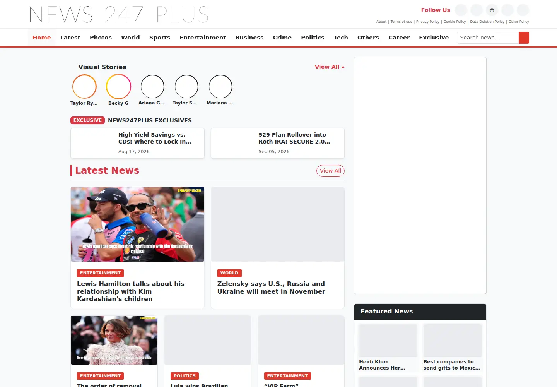557x387 pixels.
Task: Open the High-Yield Savings vs. CDs exclusive
Action: (x=137, y=143)
